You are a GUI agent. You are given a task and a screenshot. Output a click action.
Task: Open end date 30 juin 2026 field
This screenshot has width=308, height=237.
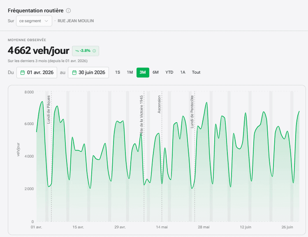[88, 72]
